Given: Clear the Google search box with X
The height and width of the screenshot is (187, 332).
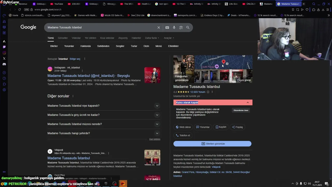Looking at the screenshot, I should 159,28.
